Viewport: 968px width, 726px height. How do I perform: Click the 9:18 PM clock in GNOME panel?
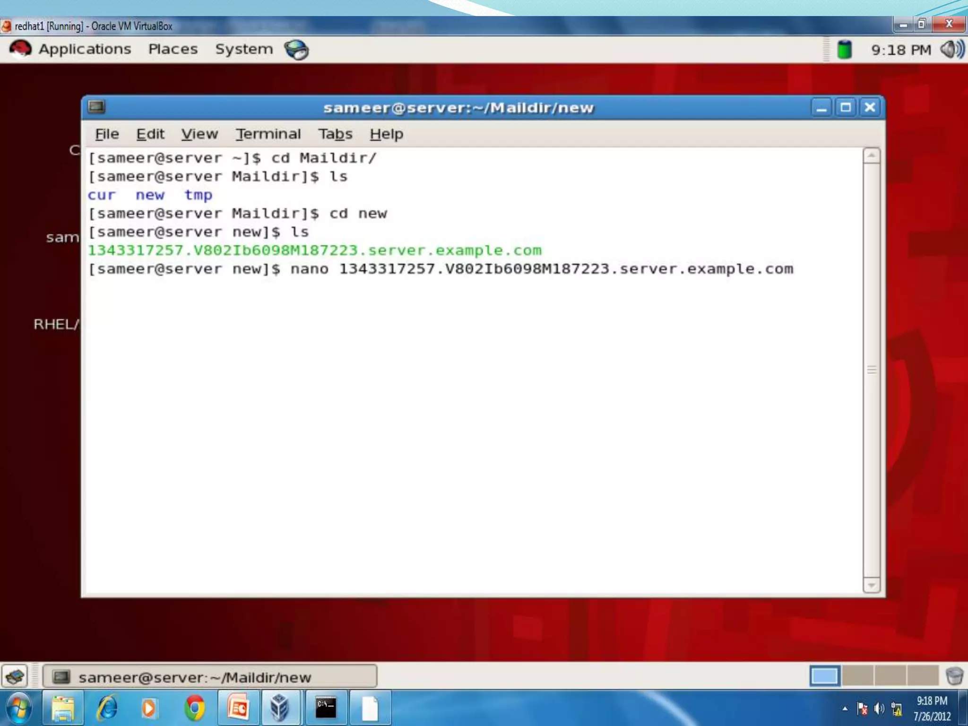pos(901,50)
